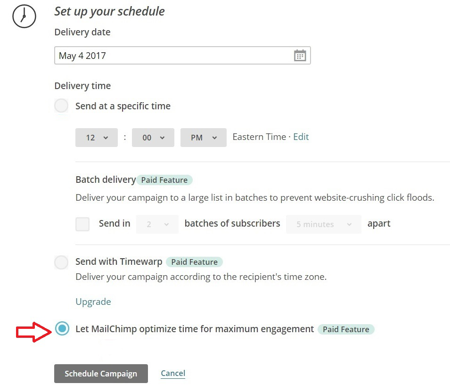
Task: Open the hour dropdown showing 12
Action: pos(96,137)
